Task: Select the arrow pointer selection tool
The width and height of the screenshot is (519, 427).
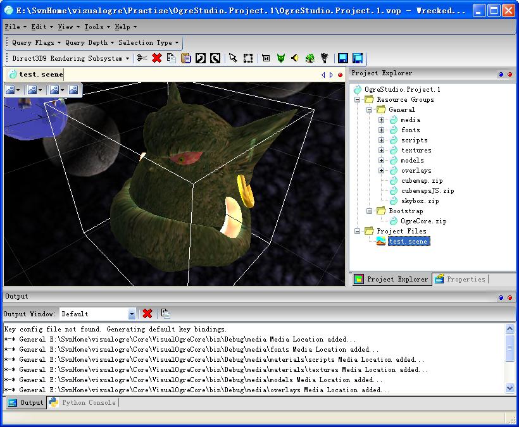Action: [233, 58]
